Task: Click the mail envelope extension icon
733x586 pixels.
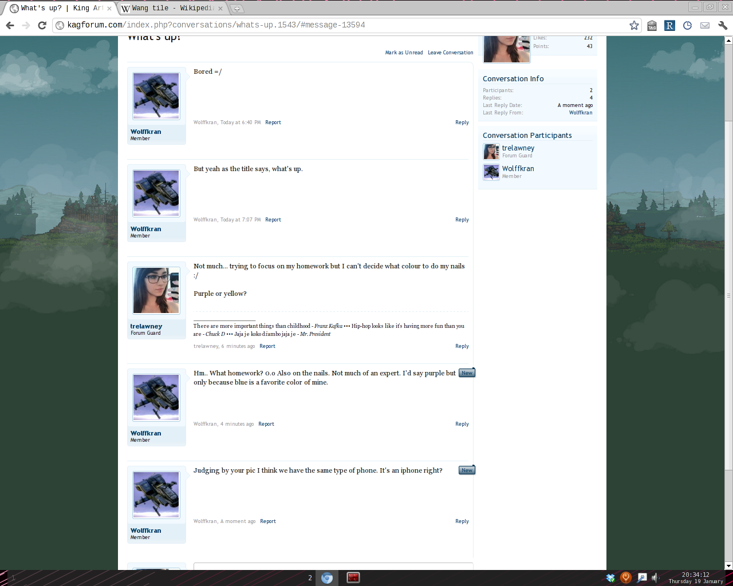Action: tap(705, 25)
